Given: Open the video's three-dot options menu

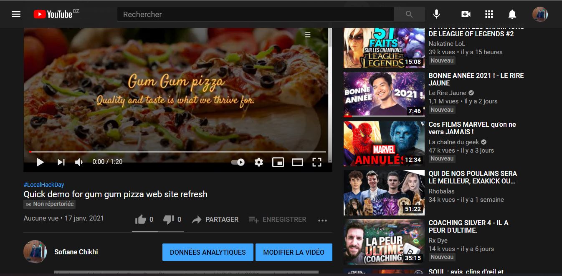Looking at the screenshot, I should click(322, 220).
